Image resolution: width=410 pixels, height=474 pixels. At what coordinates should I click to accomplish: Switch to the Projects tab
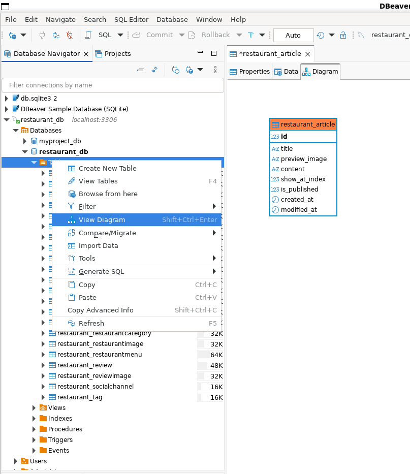113,54
